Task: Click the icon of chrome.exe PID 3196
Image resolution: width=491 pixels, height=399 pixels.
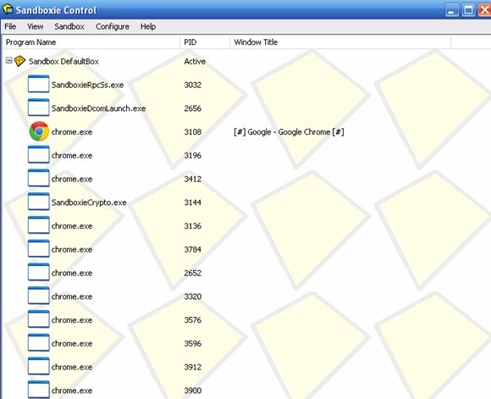Action: [38, 154]
